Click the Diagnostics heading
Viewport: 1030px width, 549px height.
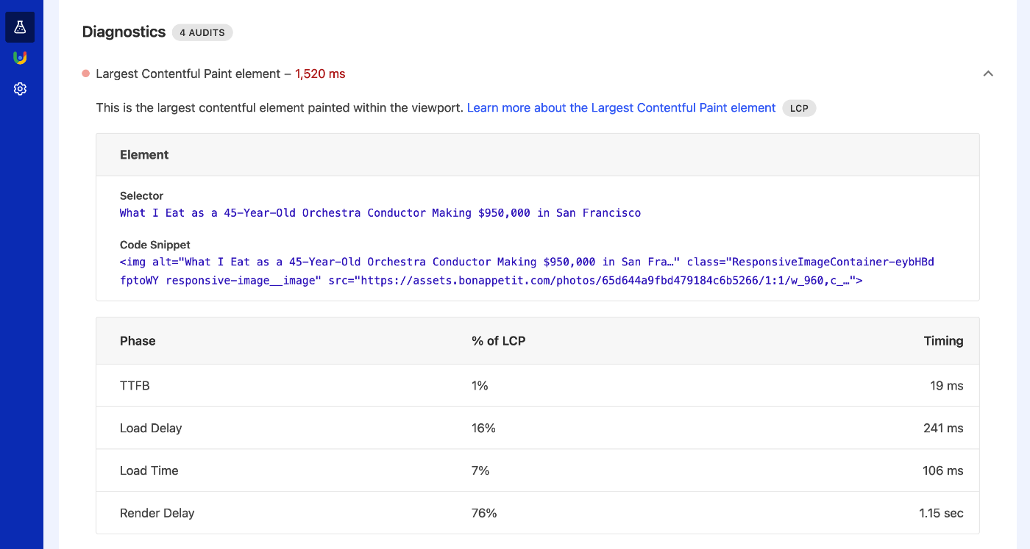coord(124,32)
